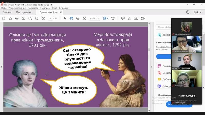205x115 pixels.
Task: Choose the Selection arrow tool
Action: point(65,18)
